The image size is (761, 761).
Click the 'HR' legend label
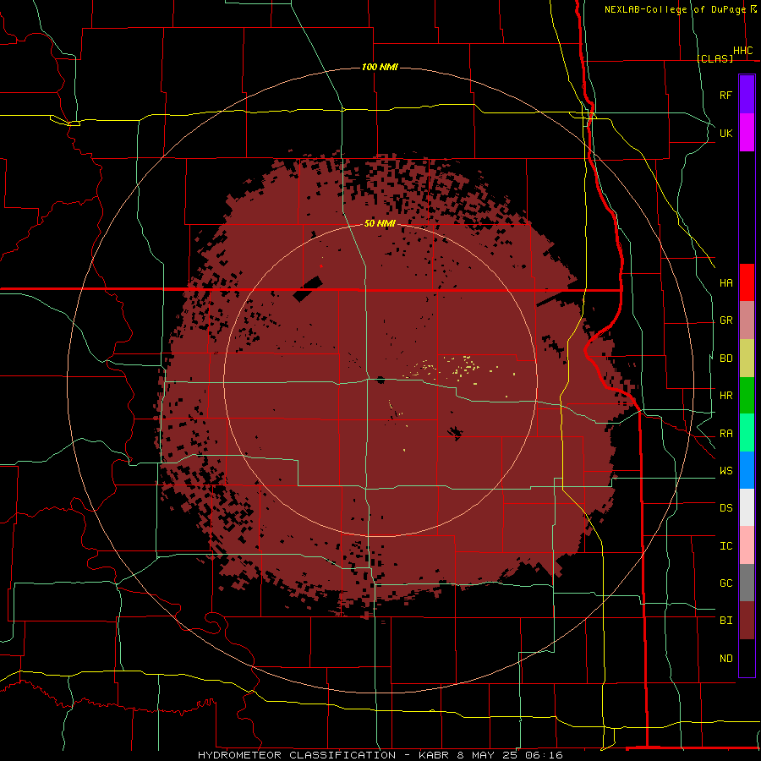[726, 396]
